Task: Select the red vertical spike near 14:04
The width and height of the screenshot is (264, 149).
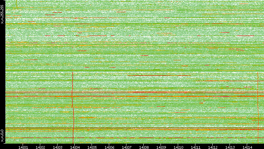Action: tap(73, 108)
